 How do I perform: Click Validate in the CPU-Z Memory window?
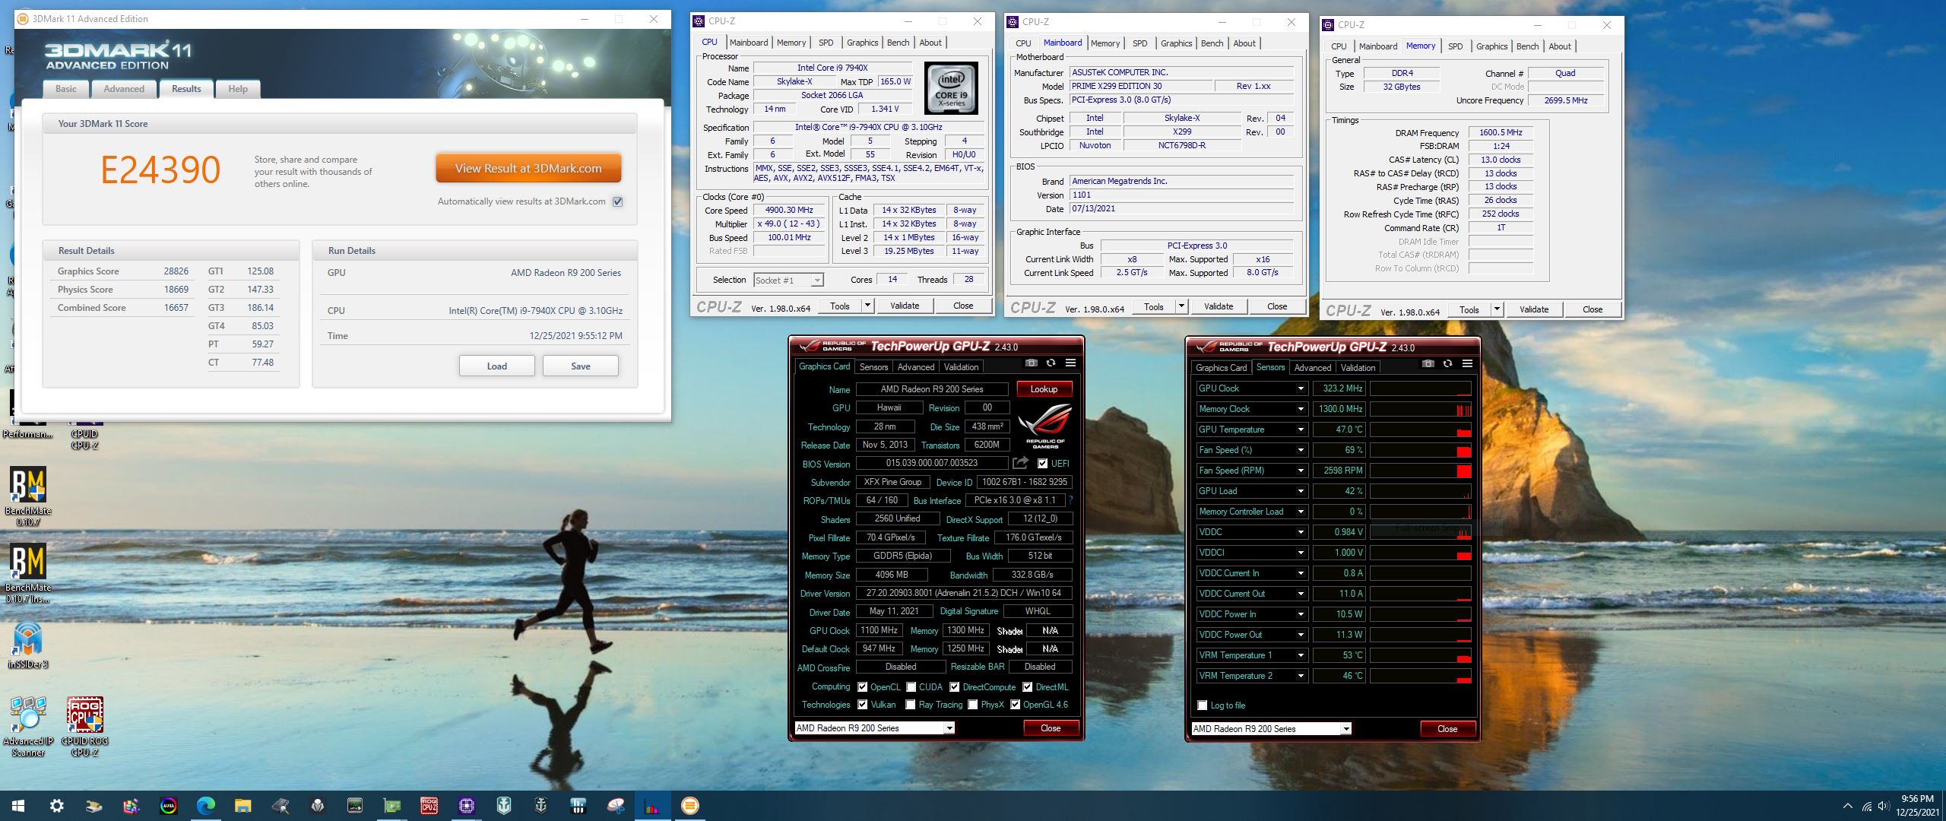pyautogui.click(x=1533, y=309)
